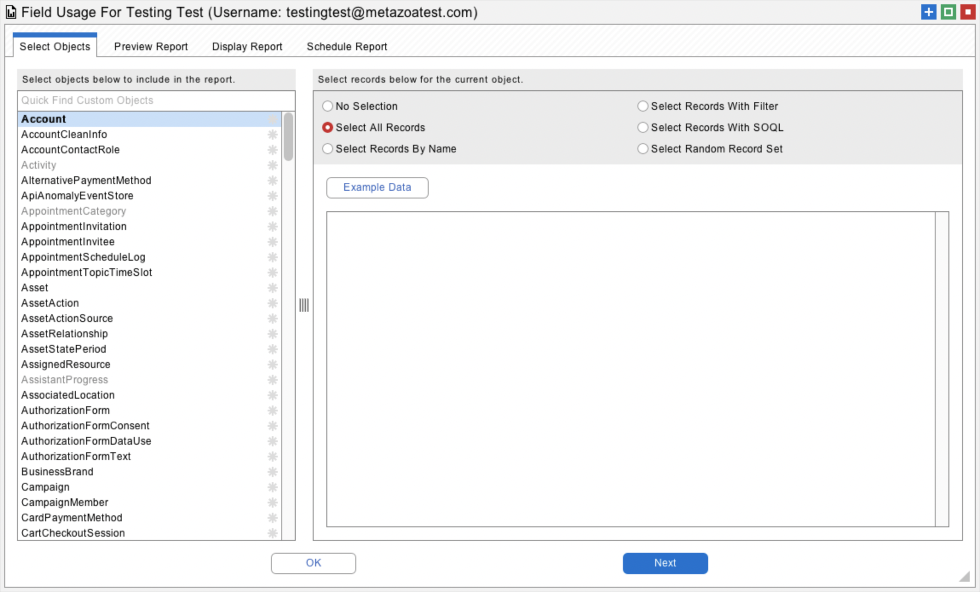Click the star icon beside AccountCleanInfo
980x592 pixels.
click(273, 135)
